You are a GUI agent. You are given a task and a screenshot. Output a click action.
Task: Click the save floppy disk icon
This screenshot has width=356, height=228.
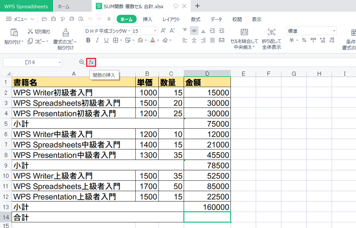(53, 19)
